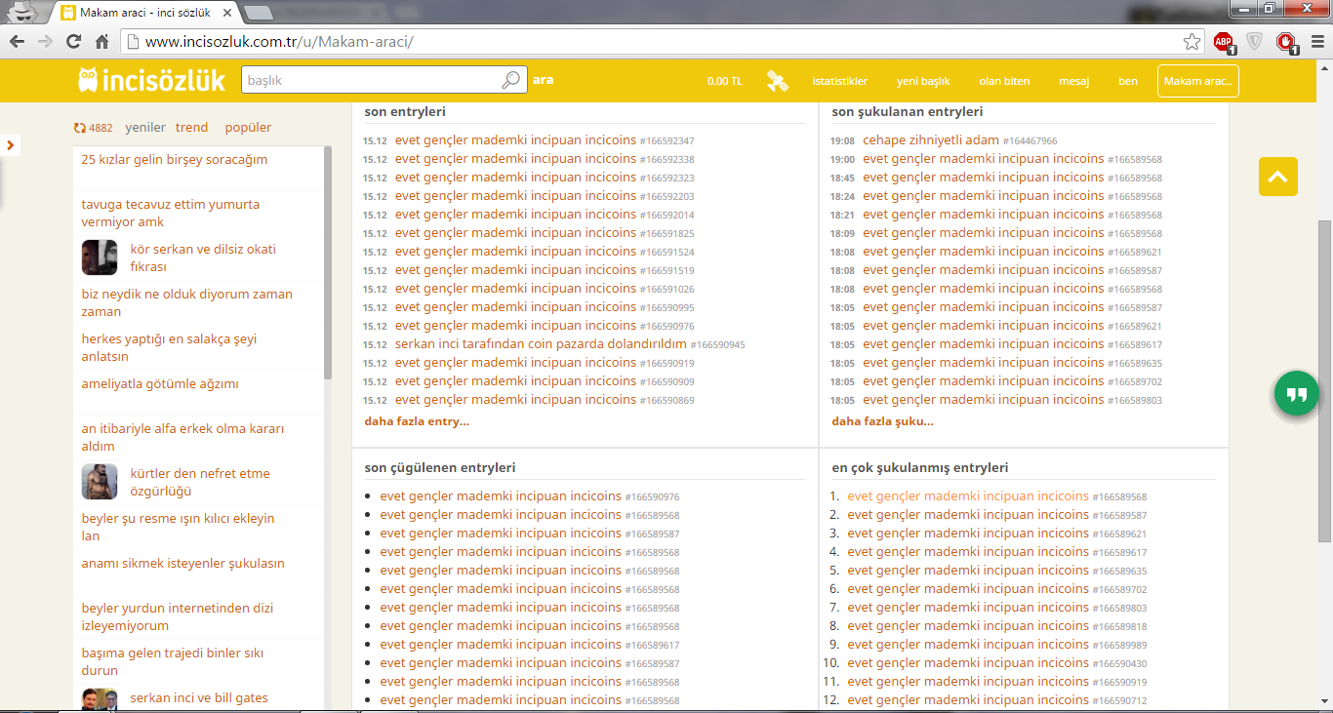Click ben in the header
This screenshot has height=713, width=1333.
(x=1128, y=81)
